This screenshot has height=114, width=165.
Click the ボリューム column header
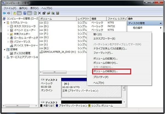pyautogui.click(x=58, y=19)
